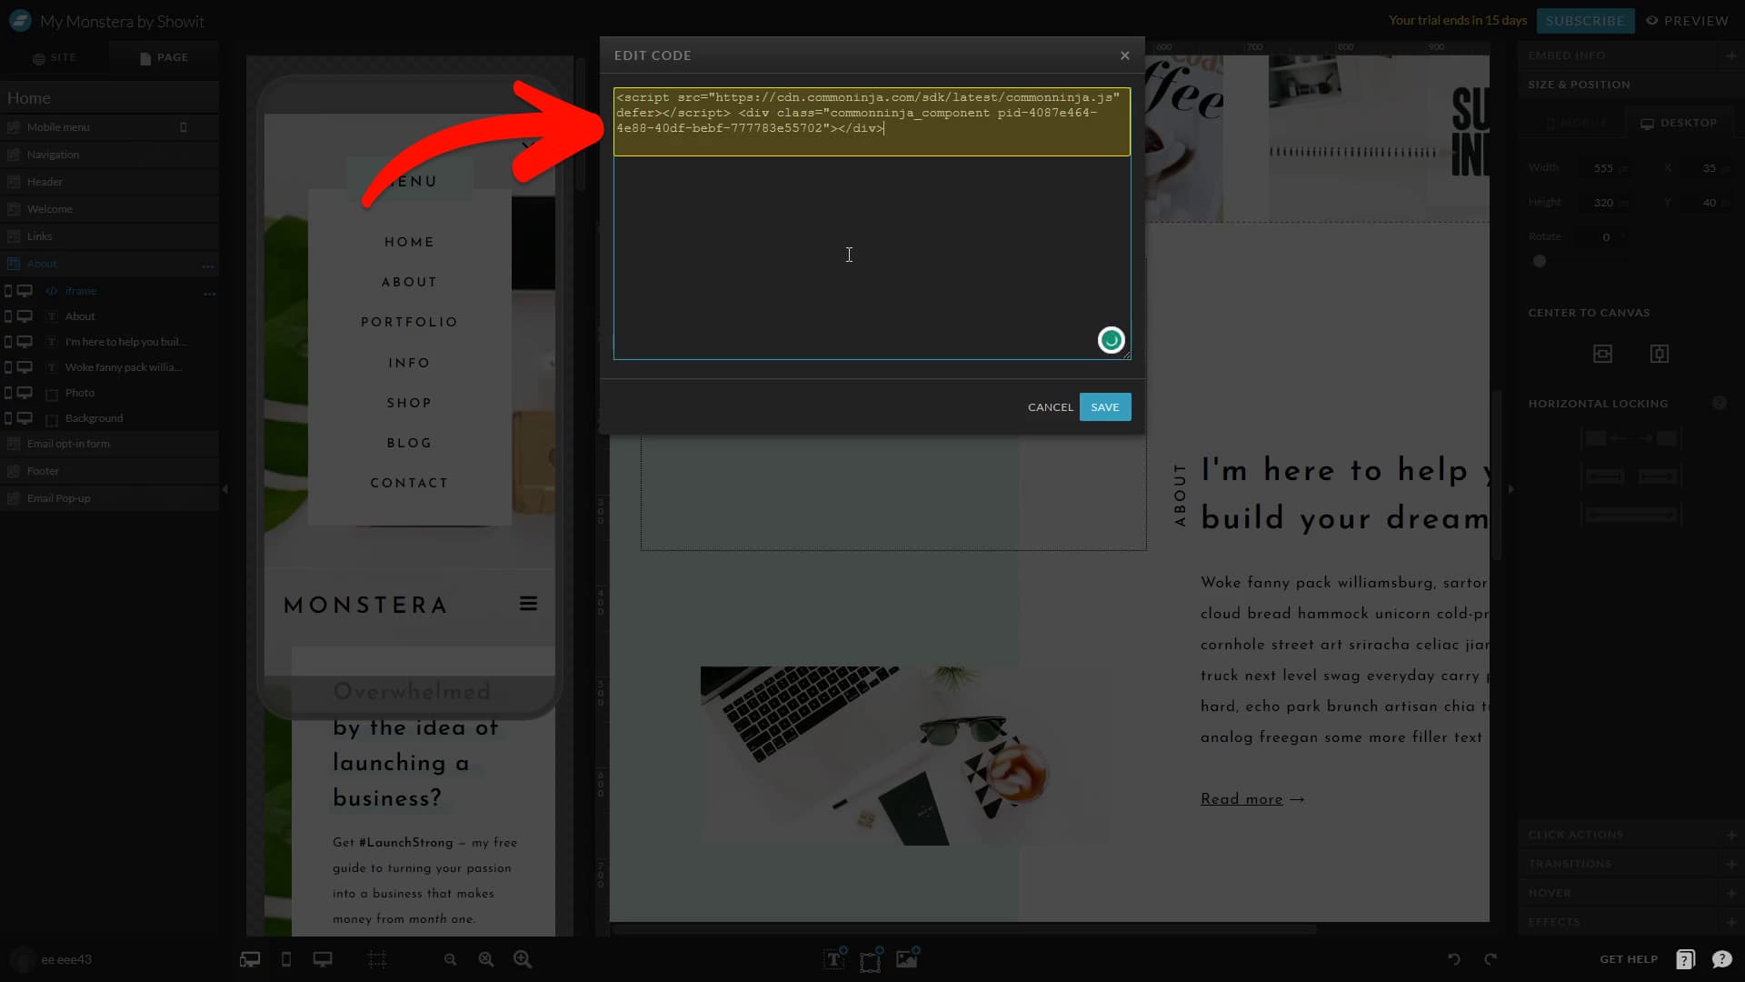Click the green Grammarly icon in code editor
The image size is (1745, 982).
pyautogui.click(x=1111, y=340)
